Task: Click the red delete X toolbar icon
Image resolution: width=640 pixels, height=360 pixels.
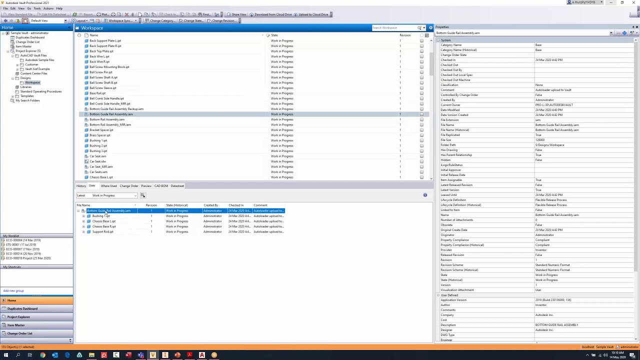Action: (x=126, y=14)
